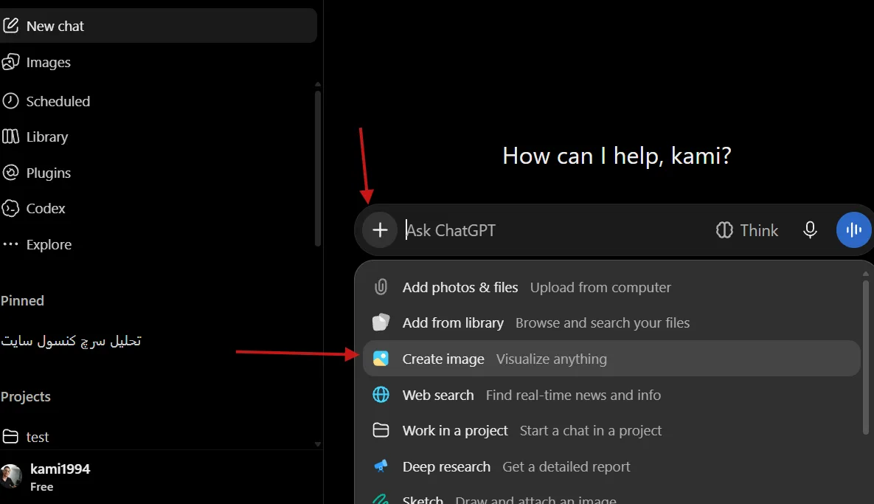
Task: Toggle the Think mode button
Action: click(747, 230)
